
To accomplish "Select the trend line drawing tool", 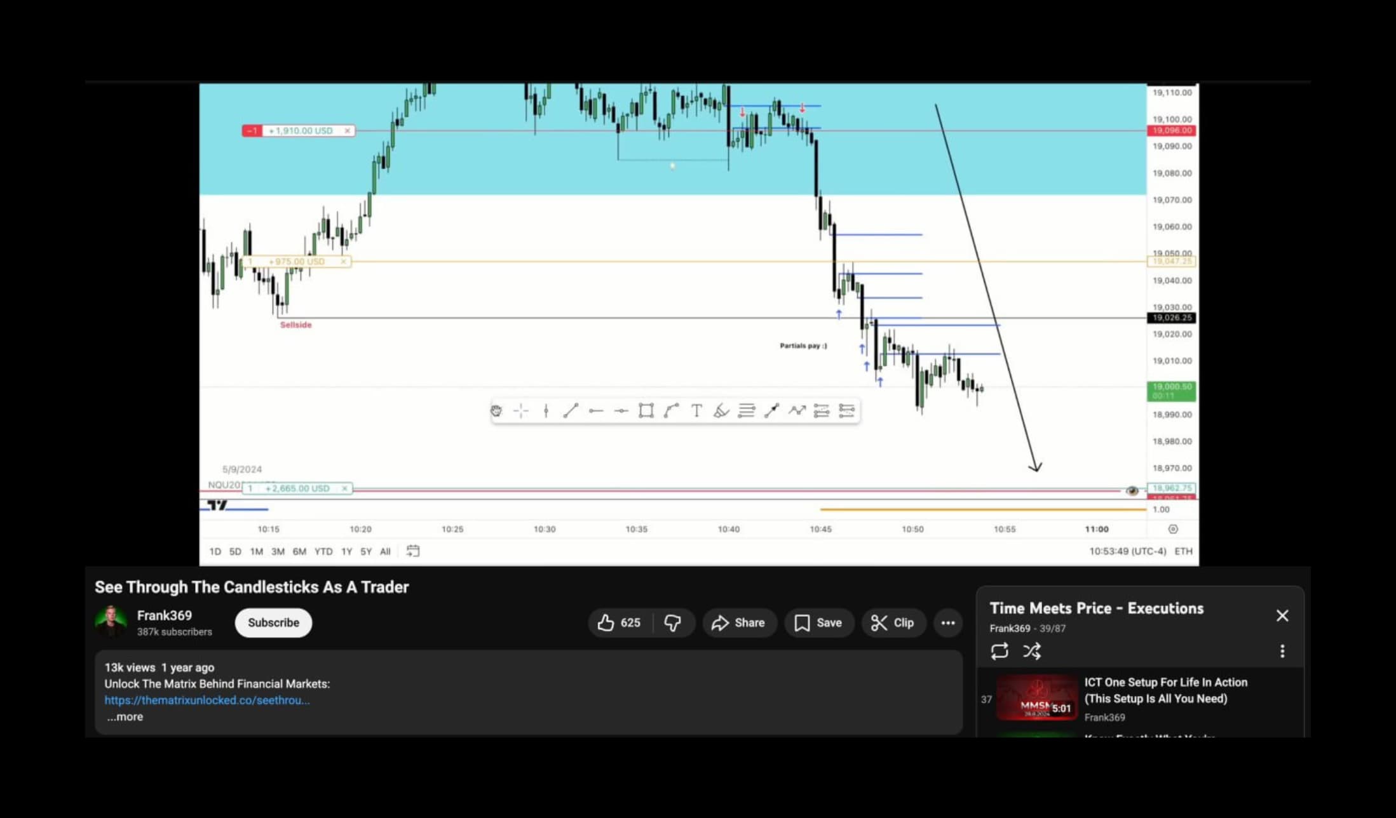I will tap(570, 411).
